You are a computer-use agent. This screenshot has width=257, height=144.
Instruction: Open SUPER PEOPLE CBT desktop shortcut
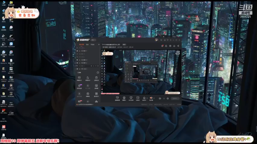(x=11, y=37)
